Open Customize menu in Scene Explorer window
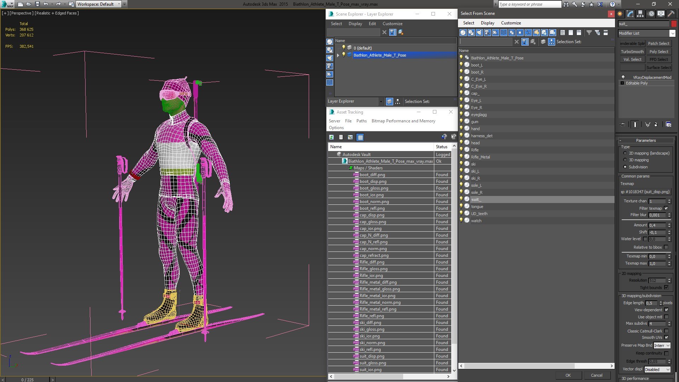Viewport: 679px width, 382px height. 392,24
